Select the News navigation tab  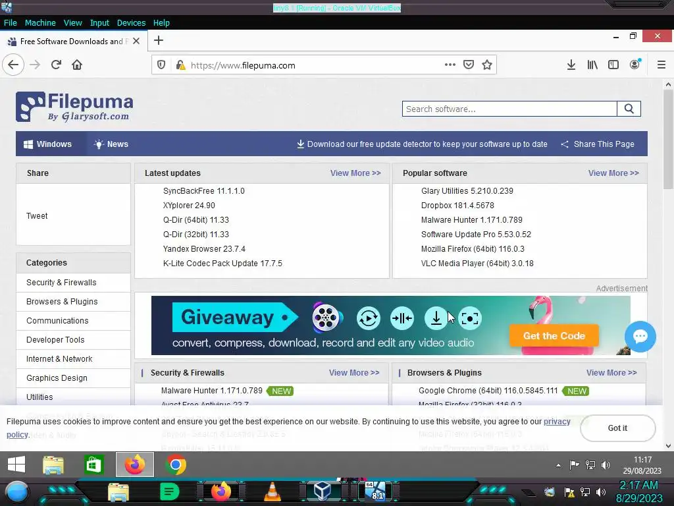pos(111,144)
